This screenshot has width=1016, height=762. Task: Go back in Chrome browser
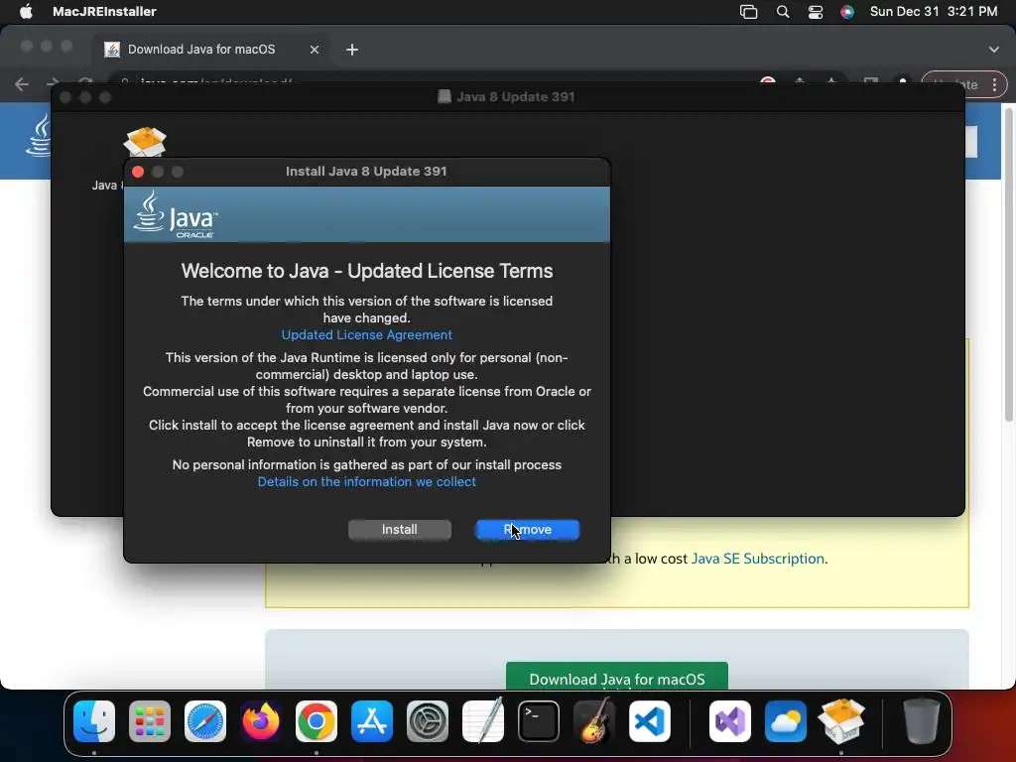tap(22, 84)
